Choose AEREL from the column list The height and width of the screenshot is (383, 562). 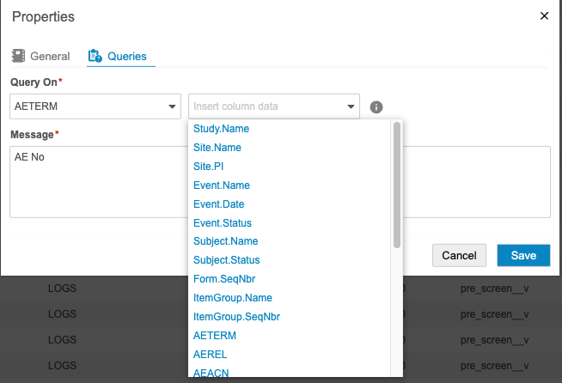(210, 355)
